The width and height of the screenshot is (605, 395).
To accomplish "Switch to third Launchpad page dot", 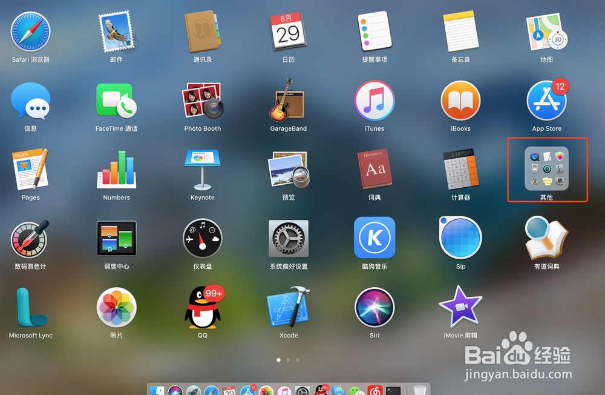I will [298, 360].
